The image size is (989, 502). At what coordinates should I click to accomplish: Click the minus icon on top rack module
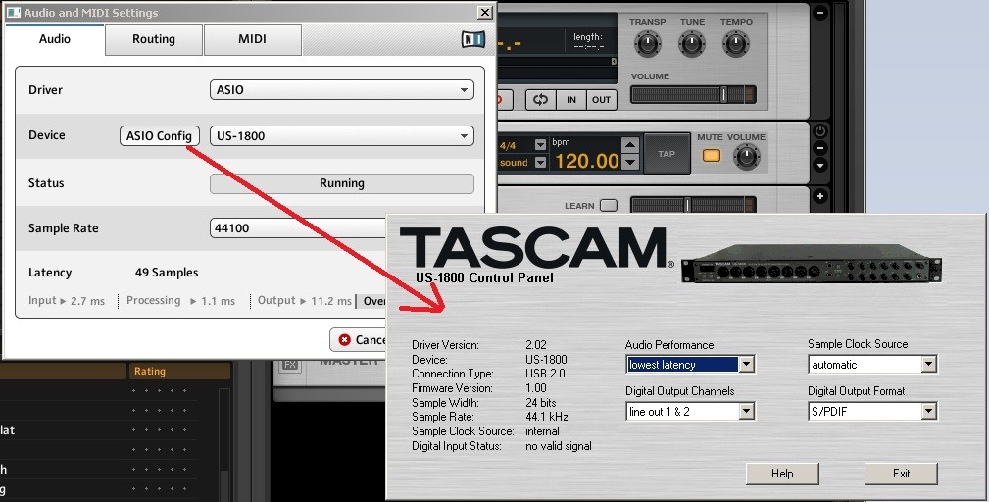pos(820,12)
